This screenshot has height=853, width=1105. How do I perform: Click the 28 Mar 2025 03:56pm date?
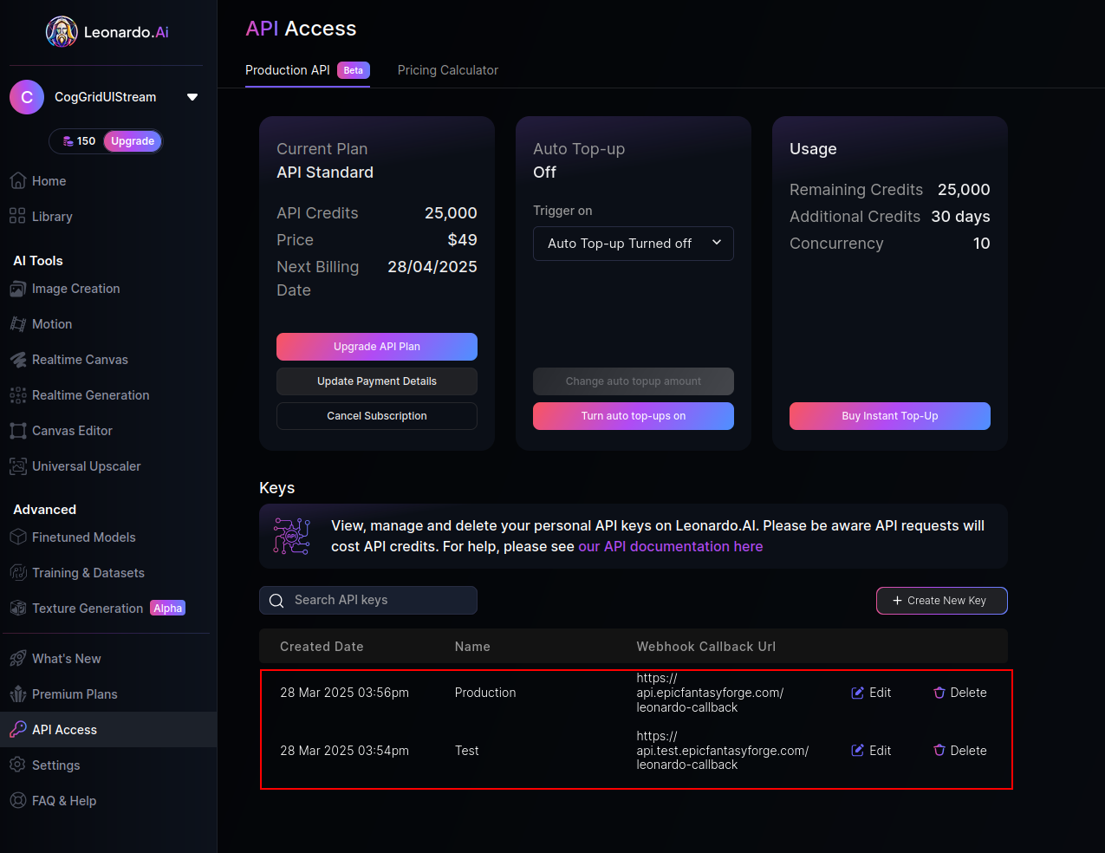click(345, 693)
